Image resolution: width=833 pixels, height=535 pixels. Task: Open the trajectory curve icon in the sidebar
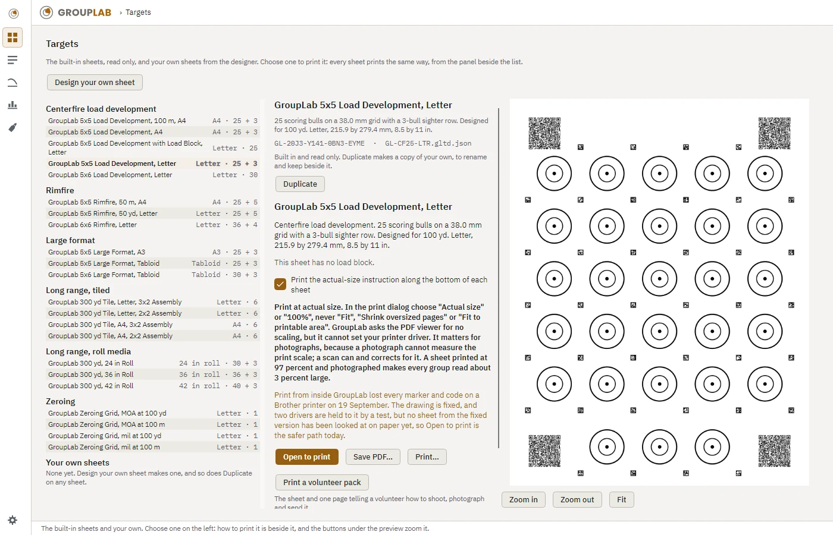click(x=12, y=83)
